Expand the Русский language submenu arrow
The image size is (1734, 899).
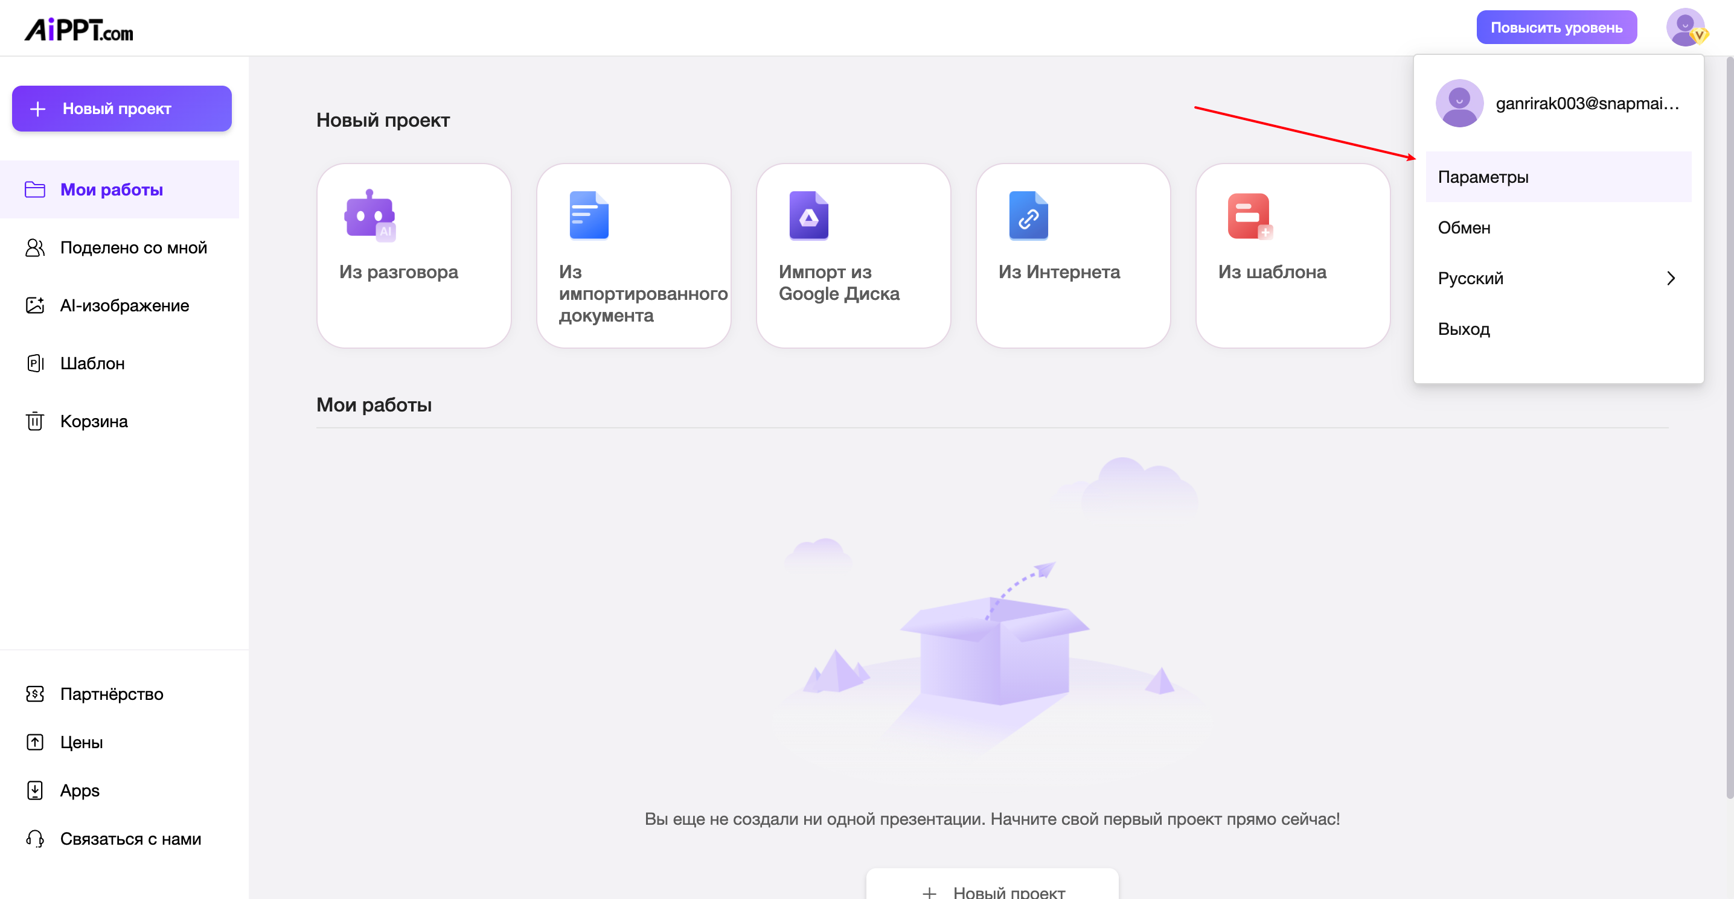tap(1670, 279)
